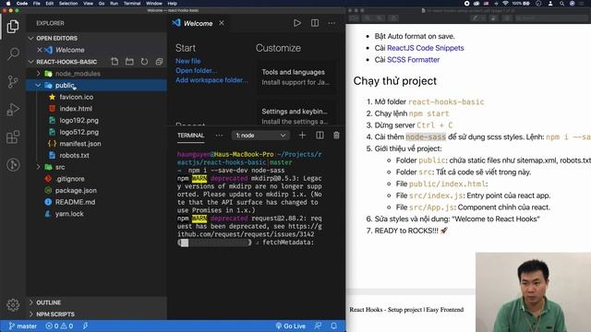Close the Welcome tab

point(222,23)
